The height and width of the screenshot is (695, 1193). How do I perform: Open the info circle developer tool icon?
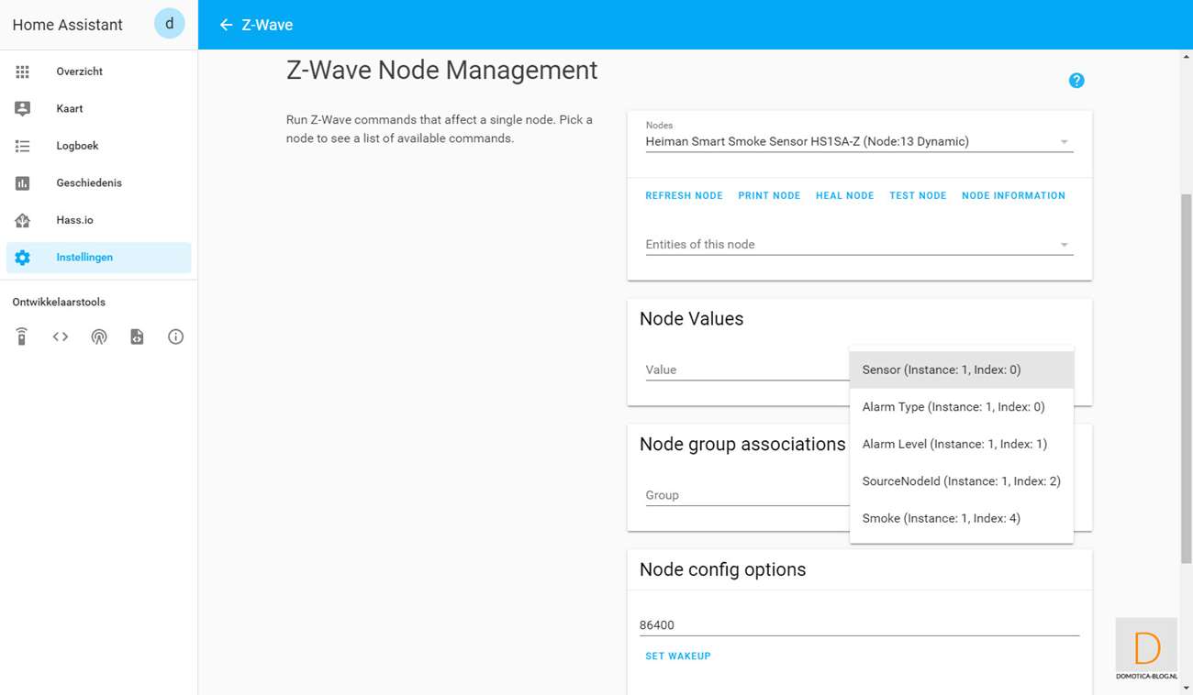[175, 336]
